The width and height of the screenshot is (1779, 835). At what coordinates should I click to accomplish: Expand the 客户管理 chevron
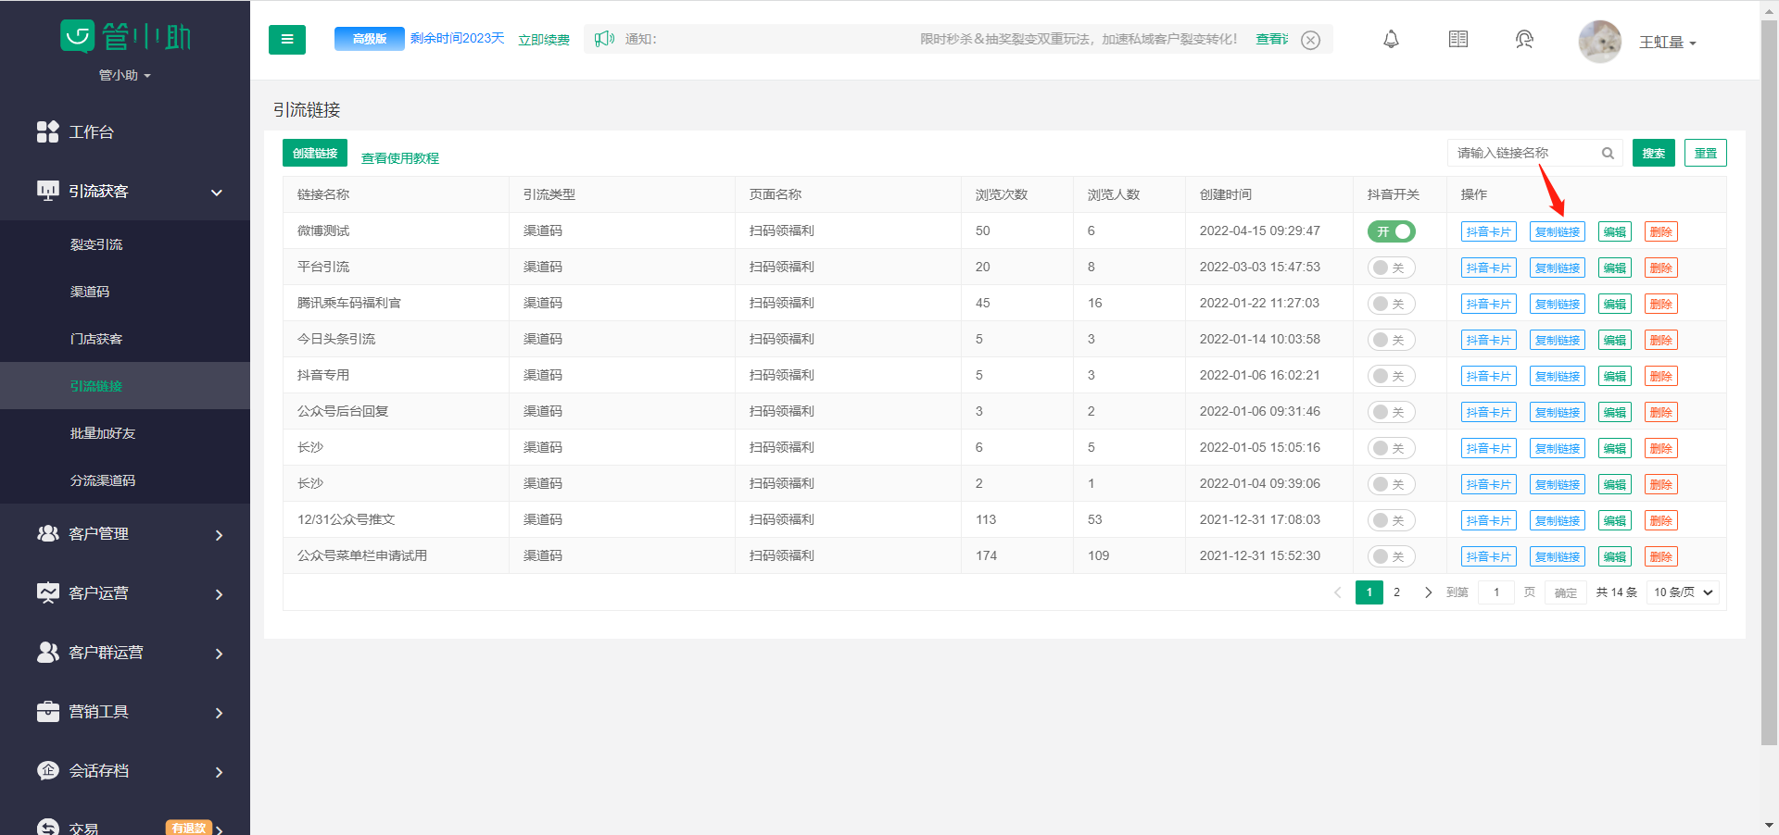219,535
